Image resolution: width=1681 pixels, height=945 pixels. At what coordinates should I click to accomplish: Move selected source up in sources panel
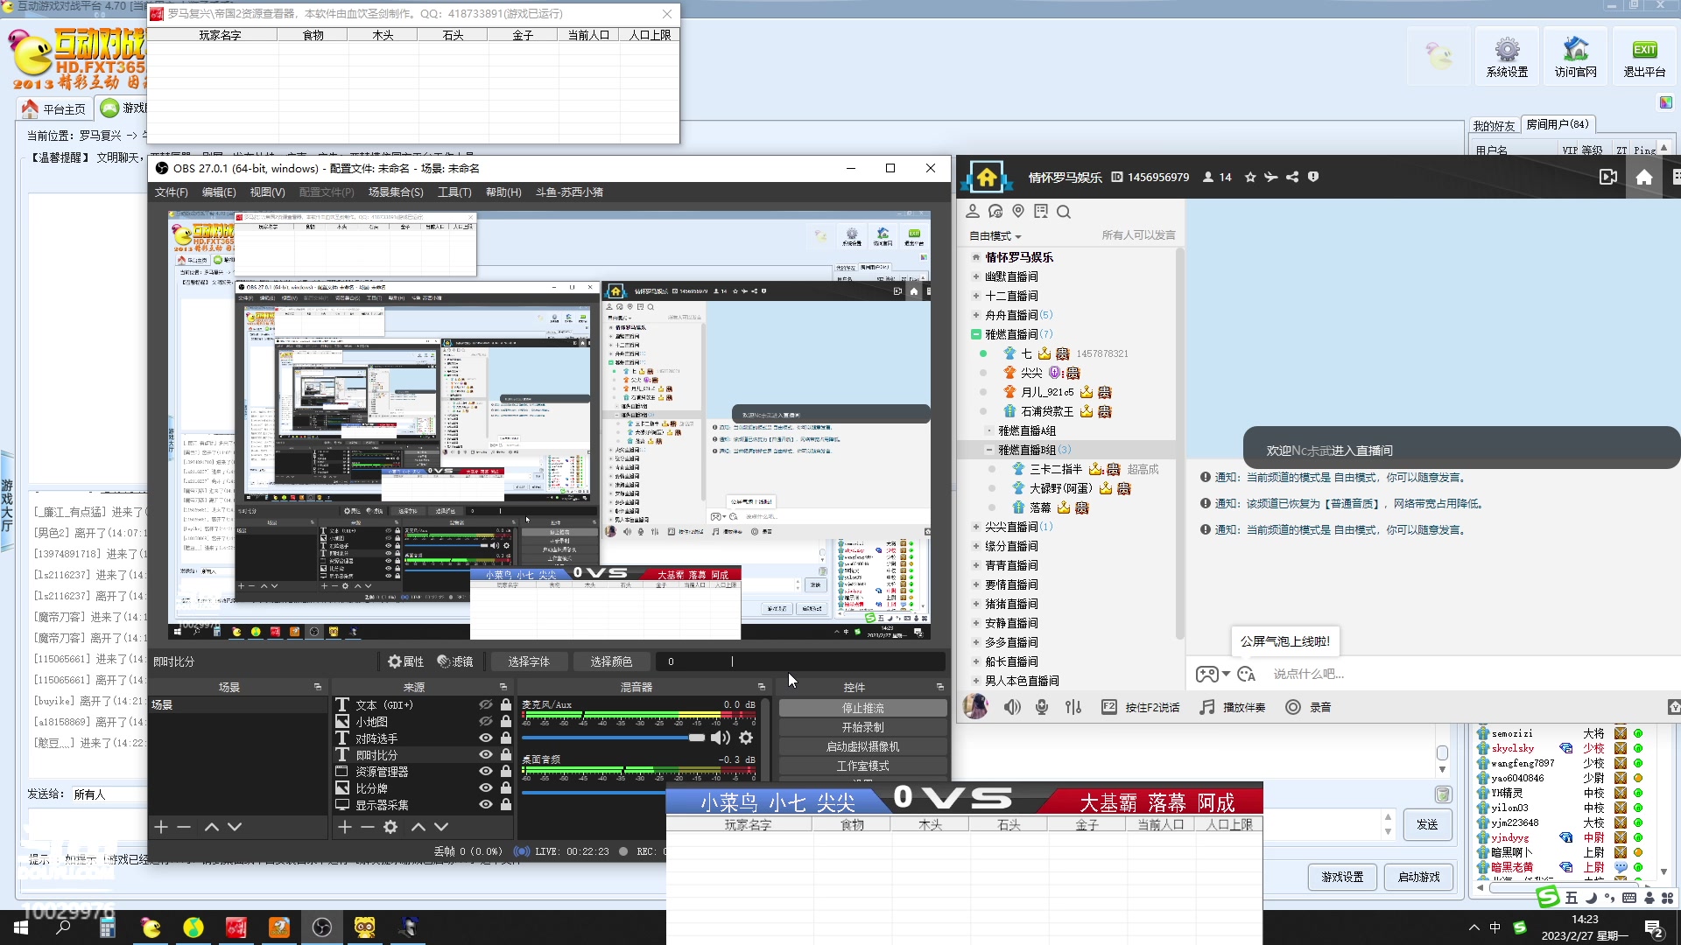click(x=418, y=827)
